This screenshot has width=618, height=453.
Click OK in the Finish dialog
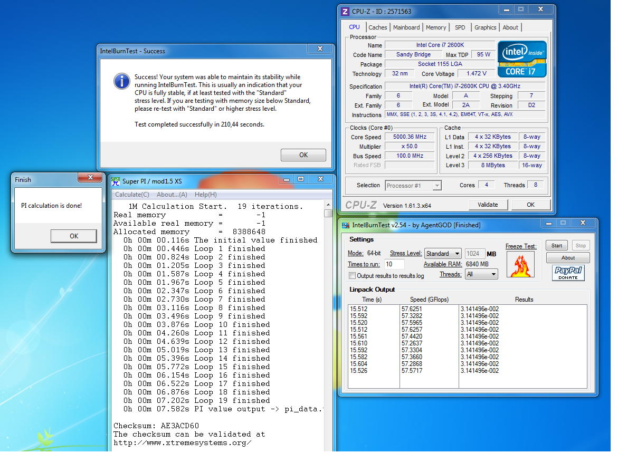[x=74, y=236]
